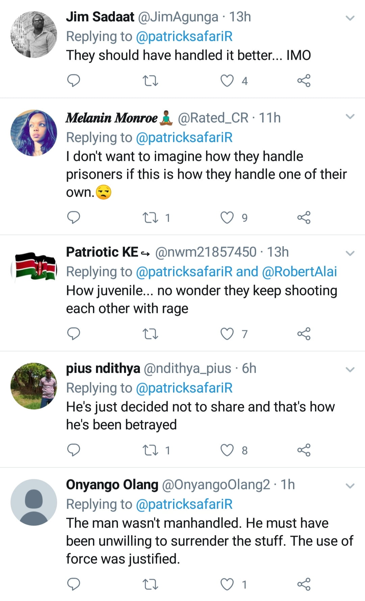
Task: Share Onyango Olang's tweet
Action: [303, 584]
